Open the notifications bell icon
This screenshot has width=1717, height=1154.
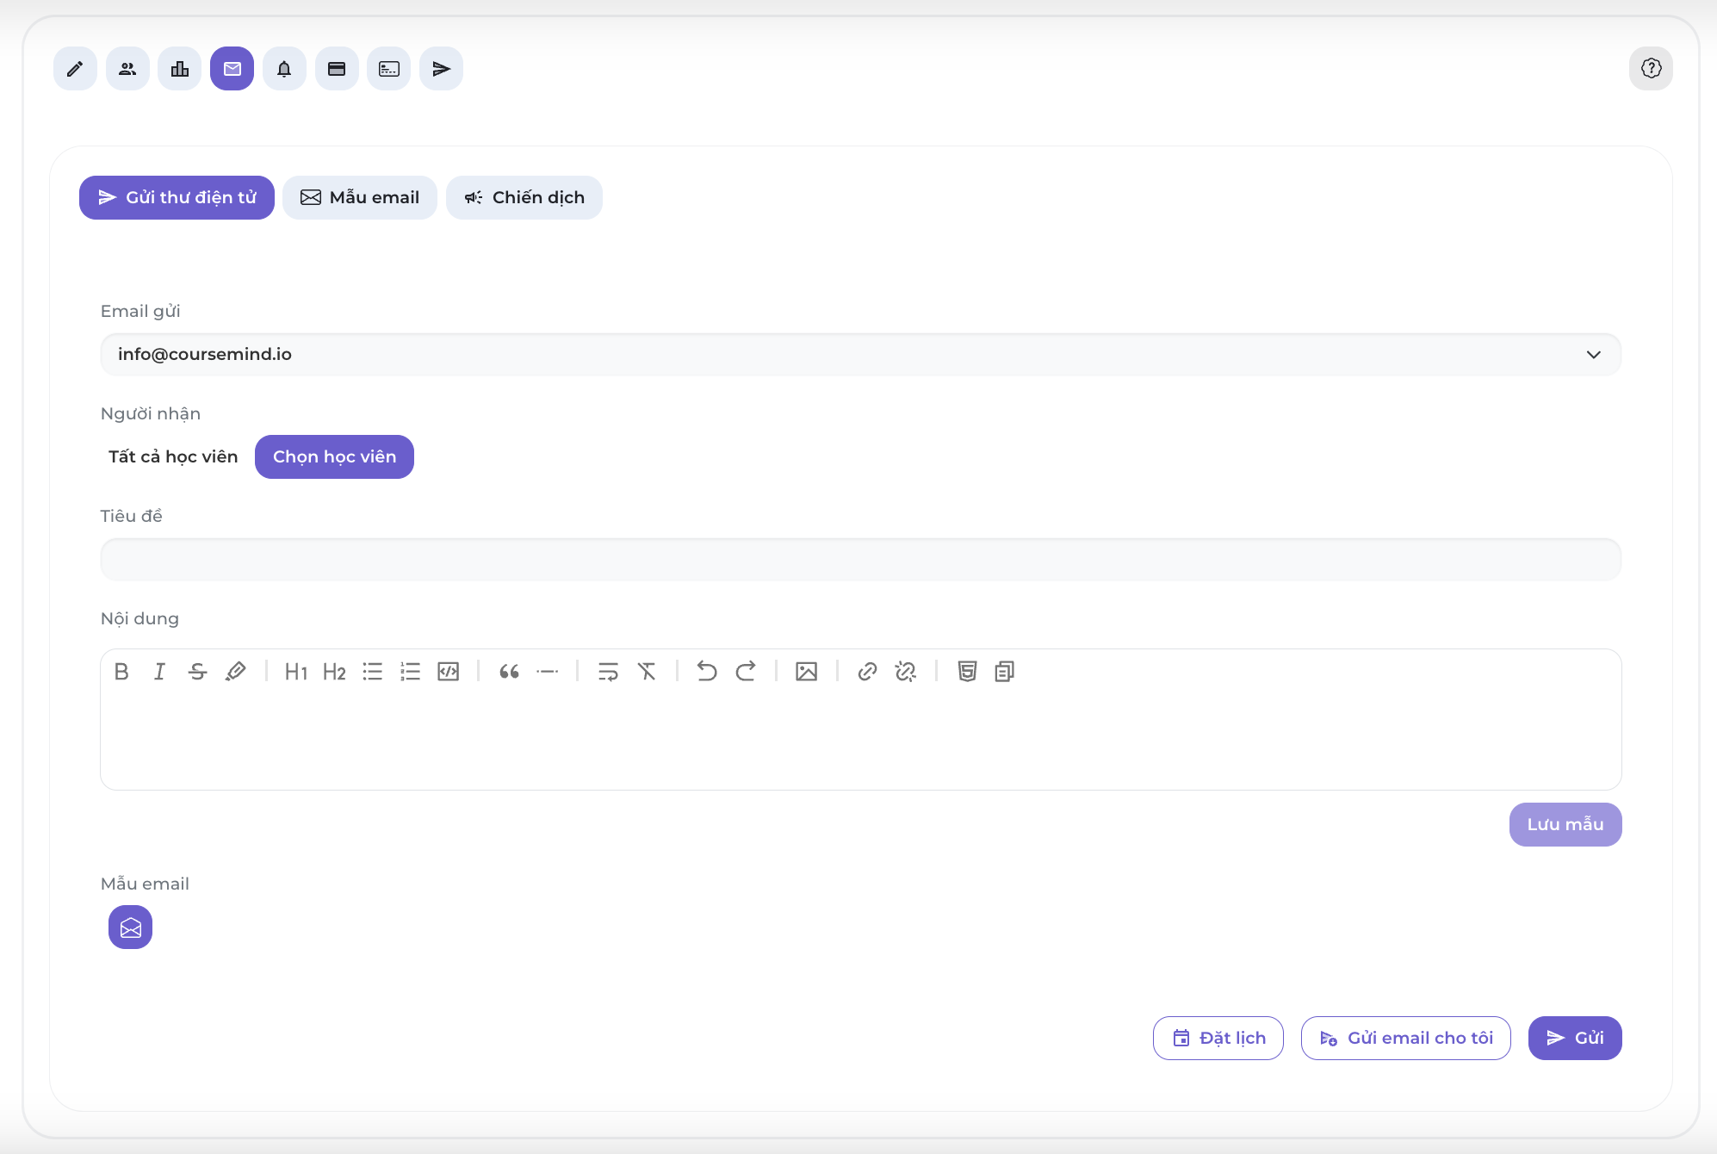[x=284, y=69]
